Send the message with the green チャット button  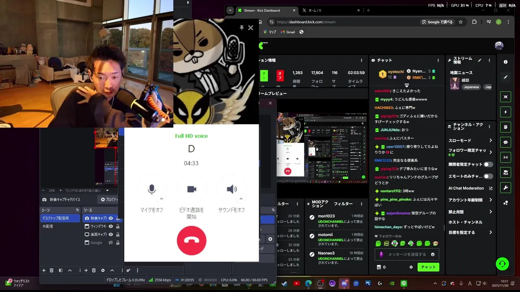tap(428, 267)
